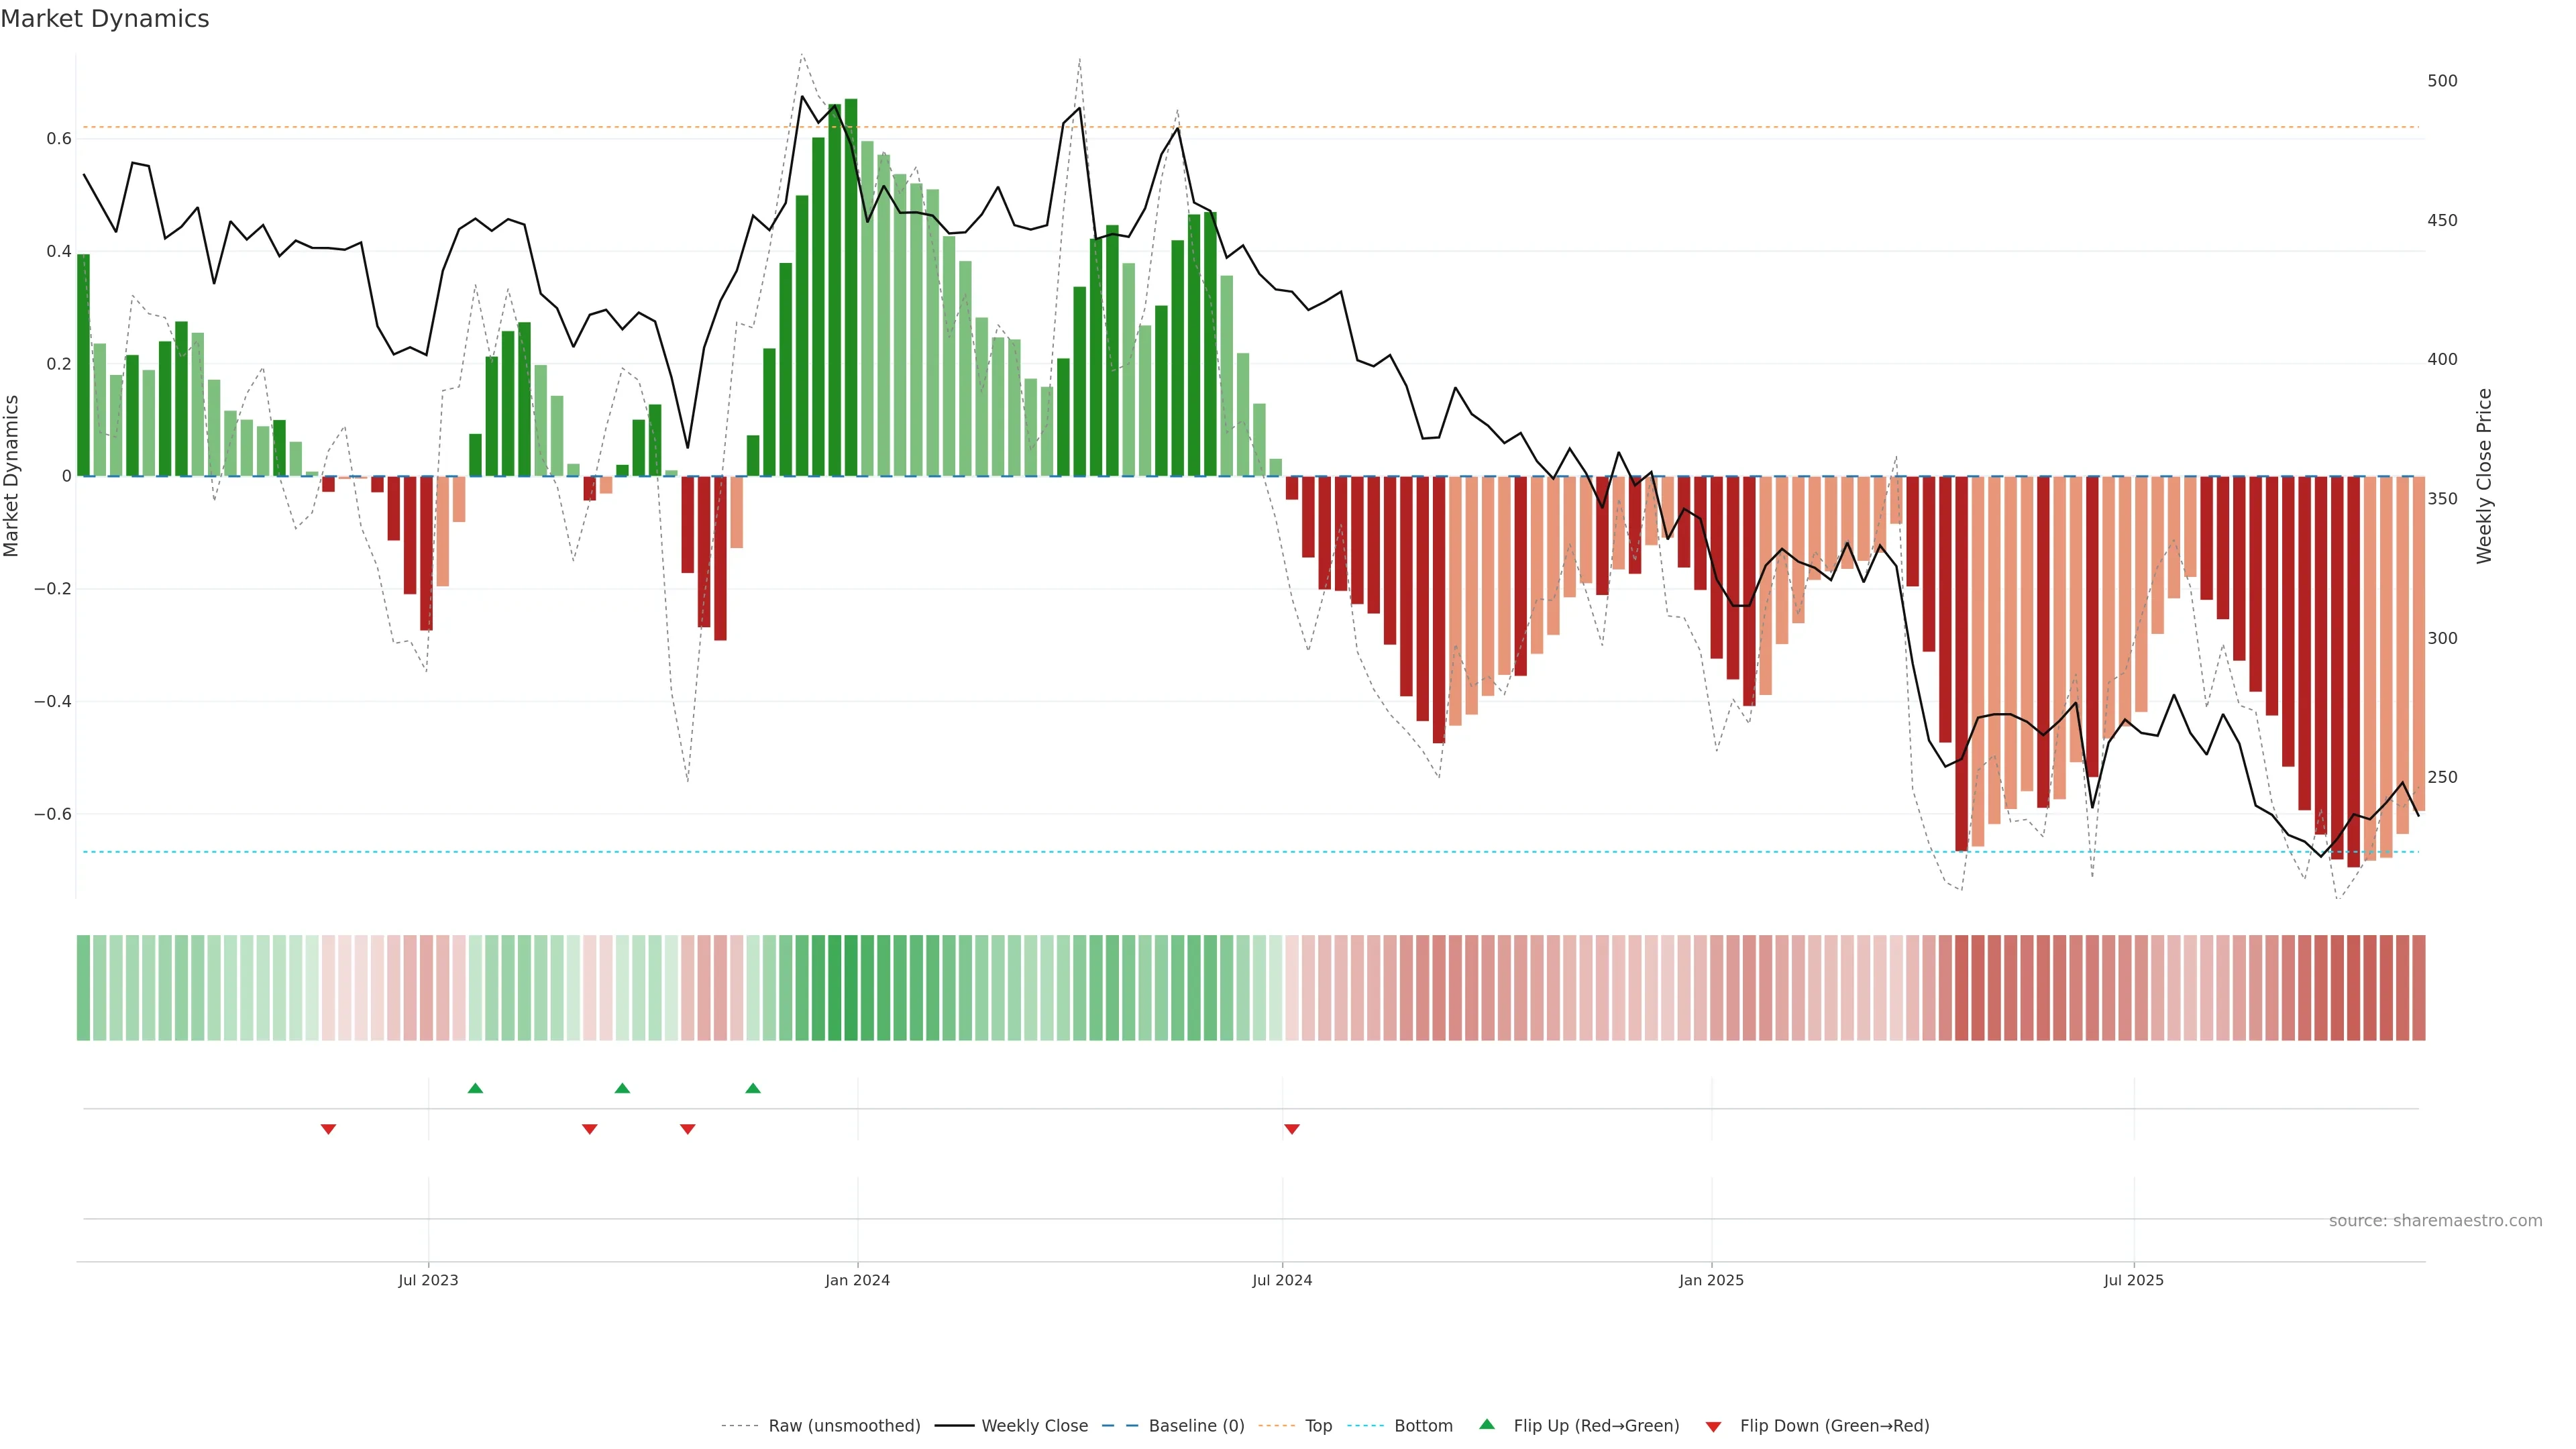Screen dimensions: 2576x1449
Task: Click the red triangle icon in the legend
Action: 1713,1427
